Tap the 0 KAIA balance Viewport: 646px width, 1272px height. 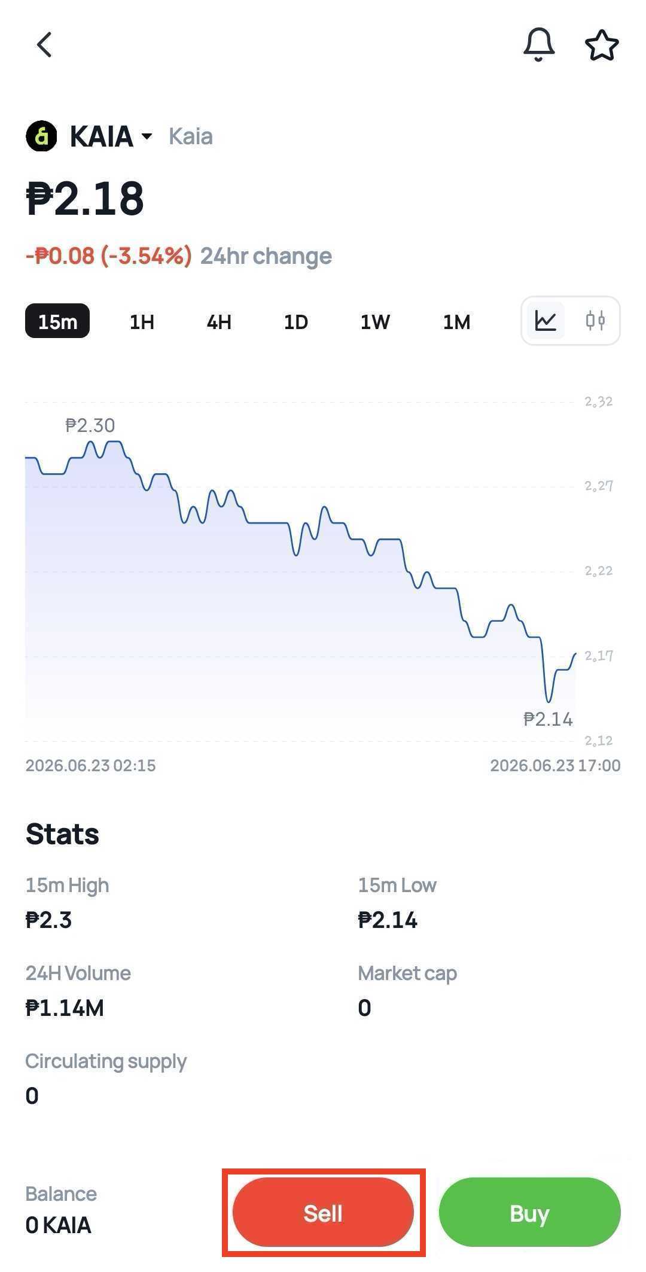point(58,1225)
